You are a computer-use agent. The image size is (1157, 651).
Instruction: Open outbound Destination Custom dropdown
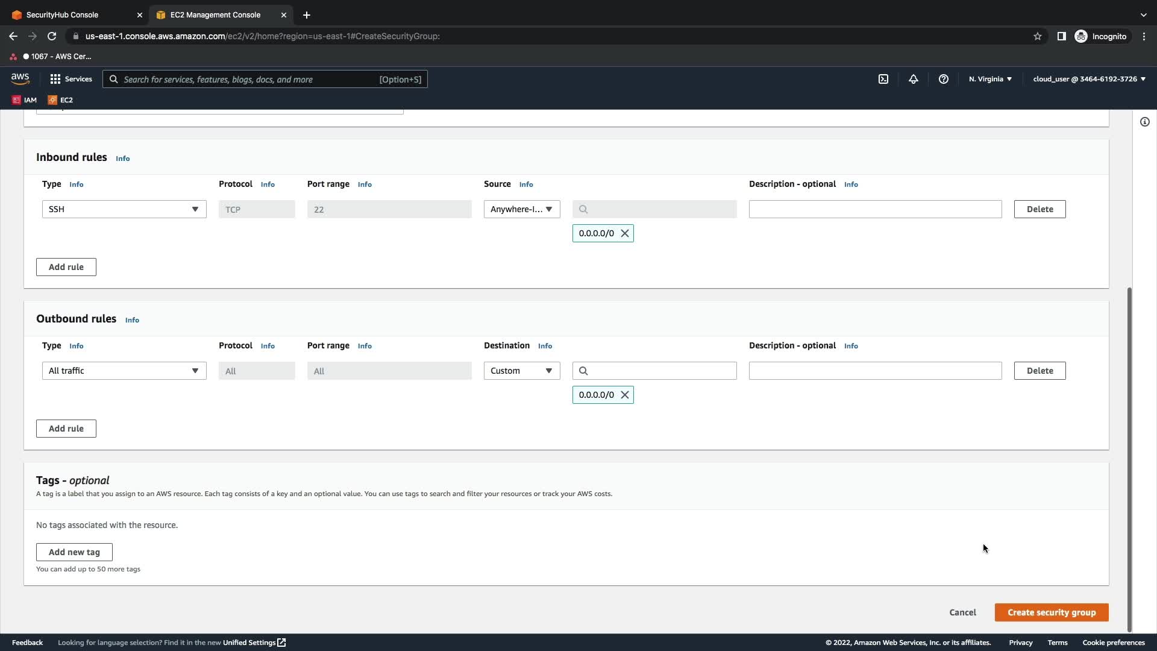(522, 371)
